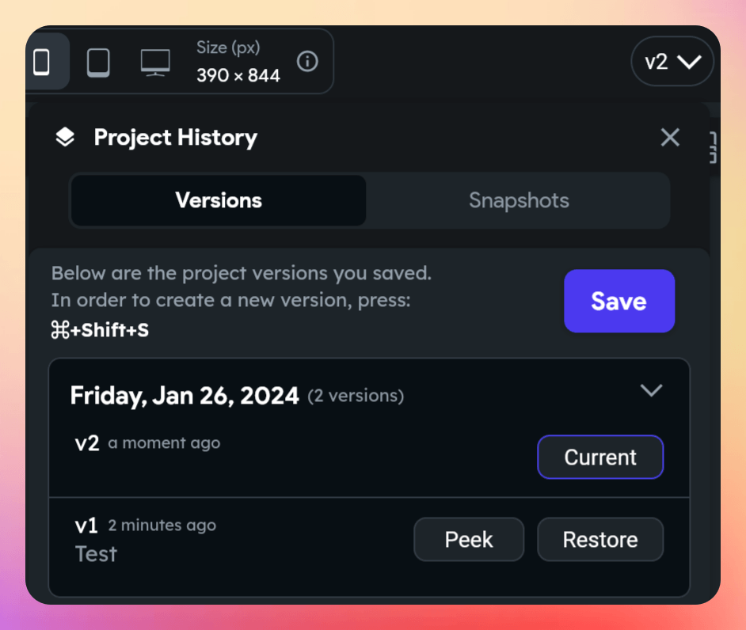Click the 390 × 844 size value
Image resolution: width=746 pixels, height=630 pixels.
238,76
